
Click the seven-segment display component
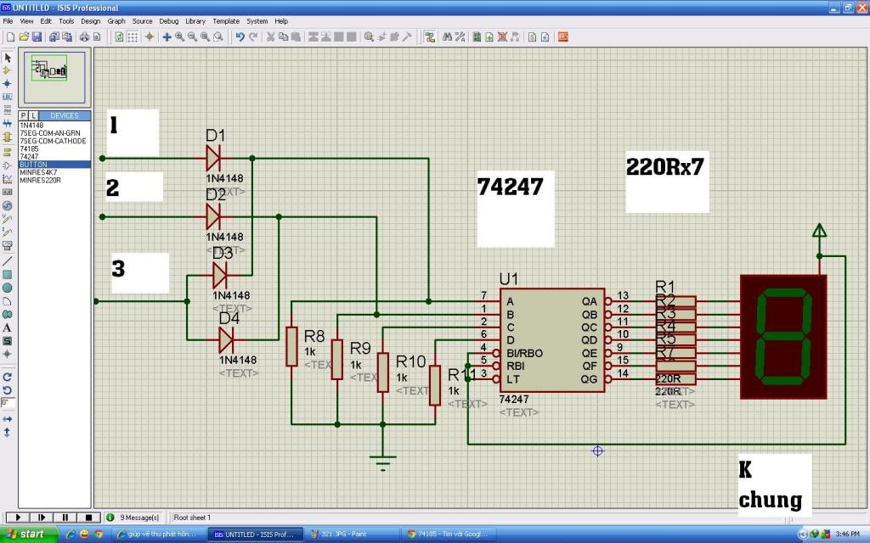[783, 337]
